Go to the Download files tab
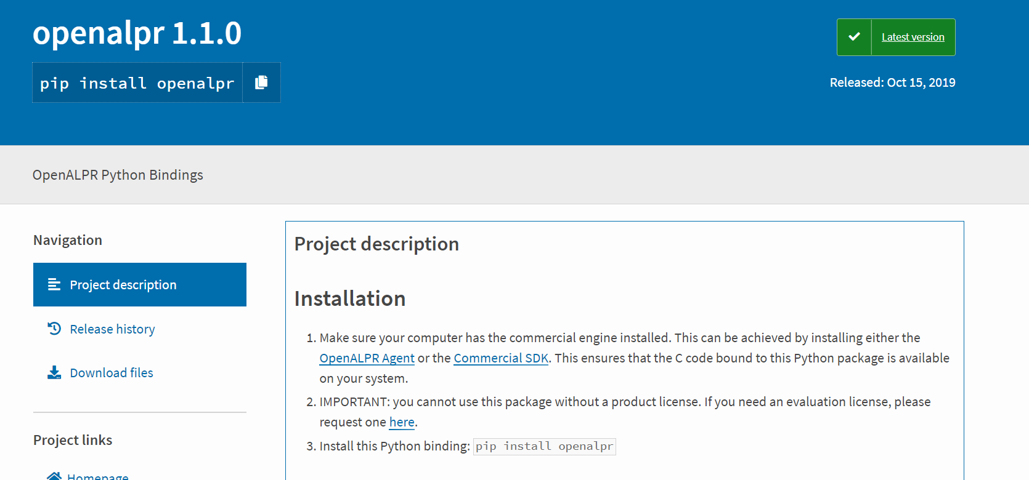This screenshot has height=480, width=1029. [x=112, y=373]
